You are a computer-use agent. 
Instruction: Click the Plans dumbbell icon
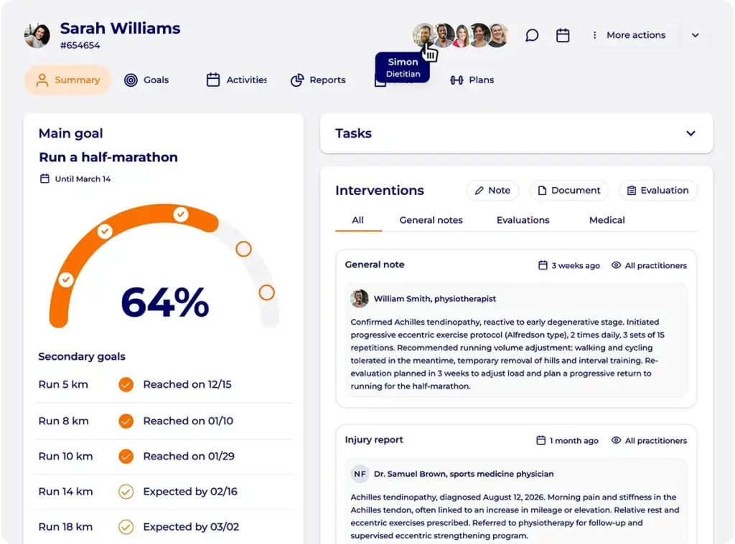[457, 80]
